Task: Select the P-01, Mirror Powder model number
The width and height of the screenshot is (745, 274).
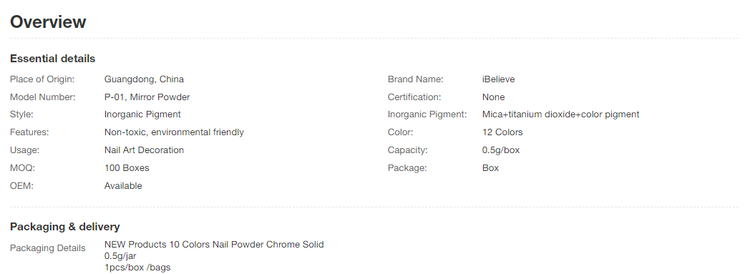Action: (x=147, y=97)
